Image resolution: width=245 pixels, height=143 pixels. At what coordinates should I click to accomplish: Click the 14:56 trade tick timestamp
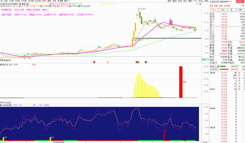[x=212, y=73]
